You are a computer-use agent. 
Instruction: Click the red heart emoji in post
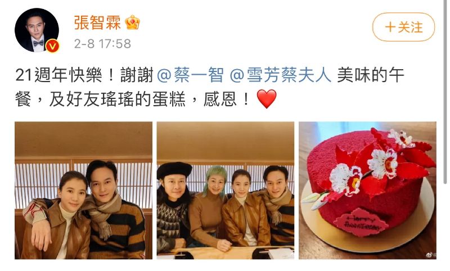tap(267, 98)
